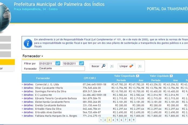Go to results page 2
The width and height of the screenshot is (188, 125).
click(x=105, y=120)
